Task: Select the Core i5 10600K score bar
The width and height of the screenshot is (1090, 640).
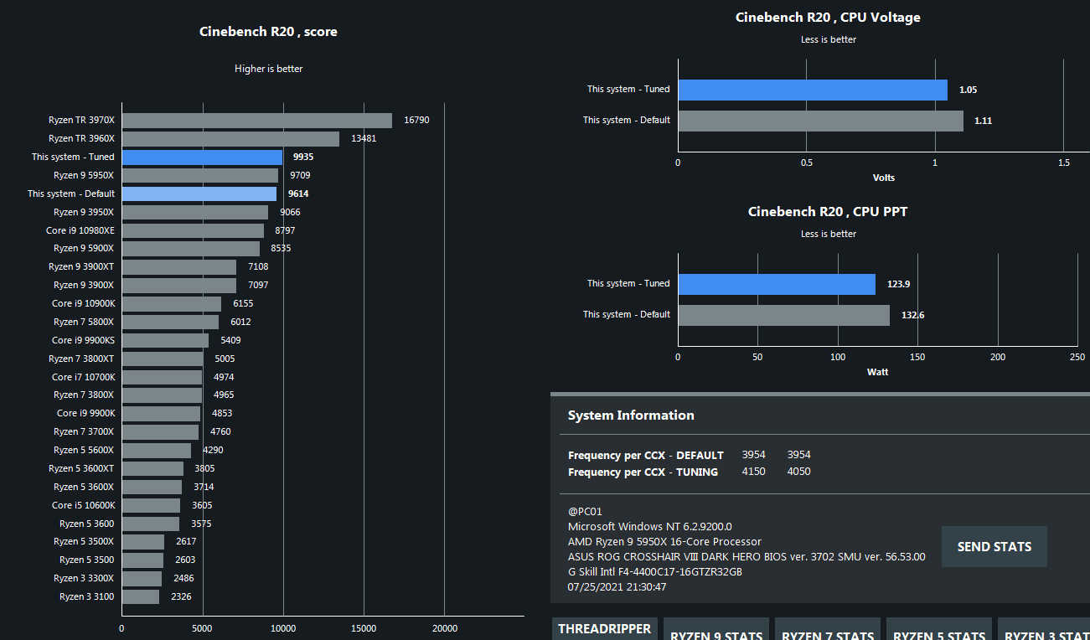Action: 151,506
